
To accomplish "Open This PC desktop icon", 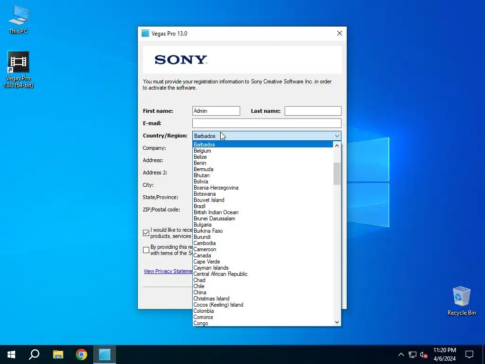I will 18,20.
